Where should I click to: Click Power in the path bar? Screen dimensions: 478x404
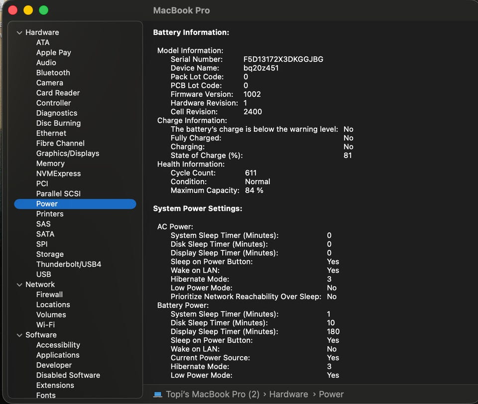331,394
